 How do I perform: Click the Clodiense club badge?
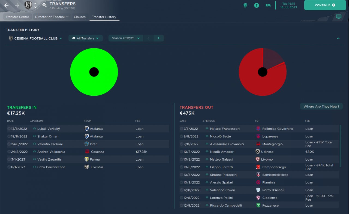258,198
